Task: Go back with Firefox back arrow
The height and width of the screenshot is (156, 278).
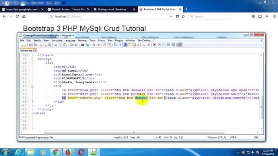Action: [4, 16]
